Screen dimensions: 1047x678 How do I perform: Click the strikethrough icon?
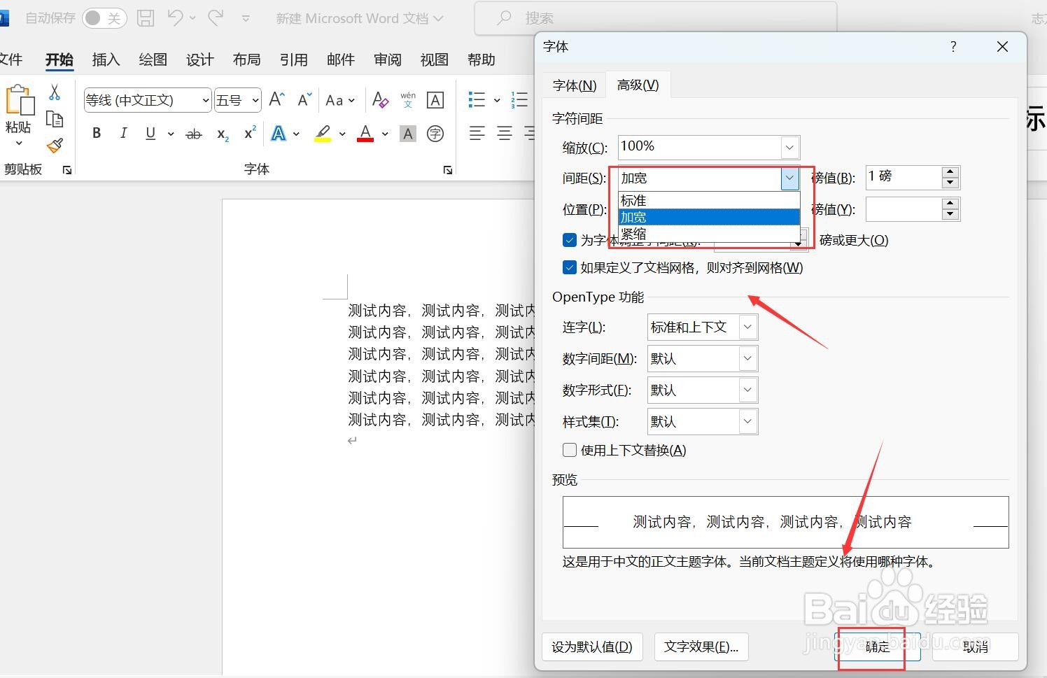(193, 134)
